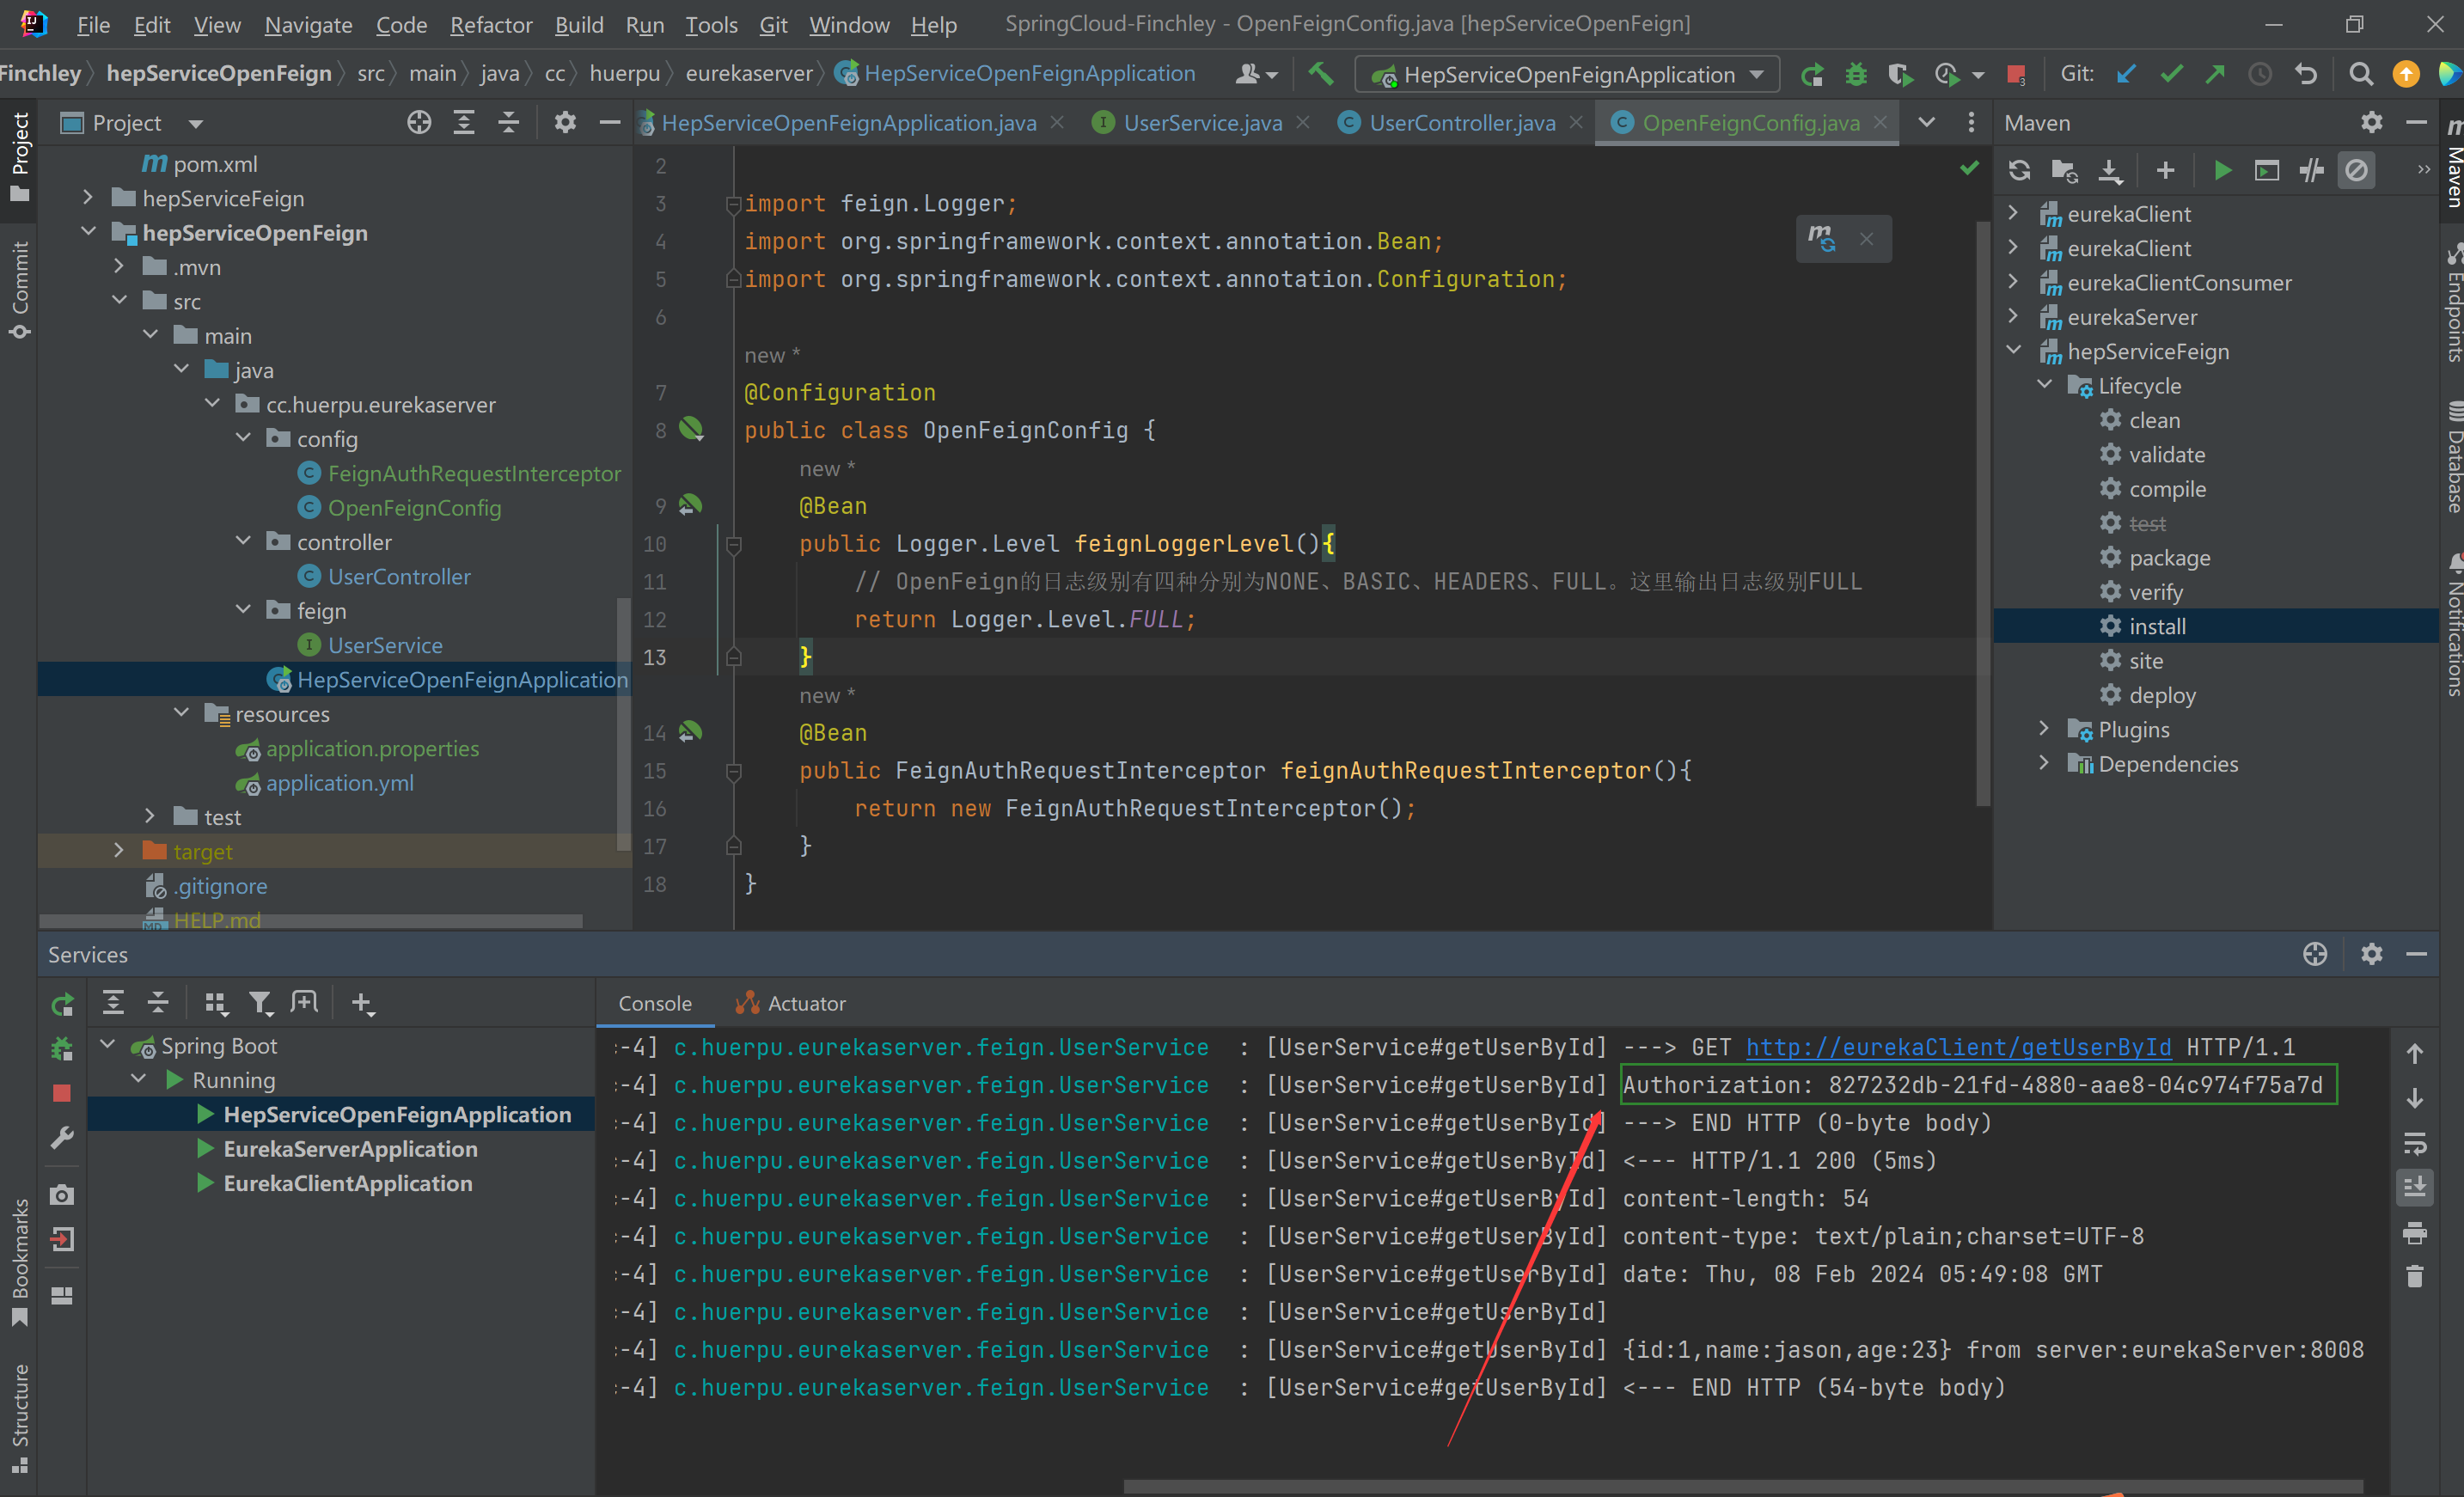Reload all Maven projects

click(x=2019, y=171)
